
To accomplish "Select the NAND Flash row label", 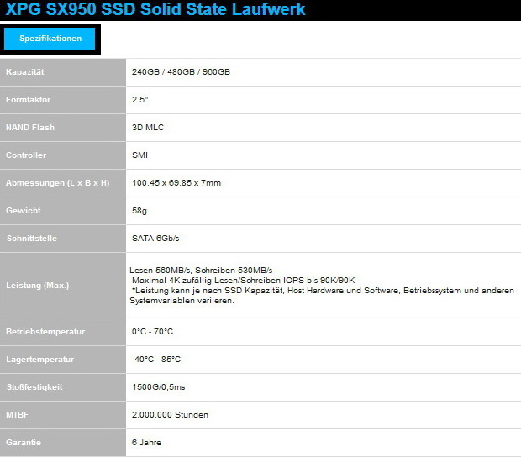I will pyautogui.click(x=30, y=128).
